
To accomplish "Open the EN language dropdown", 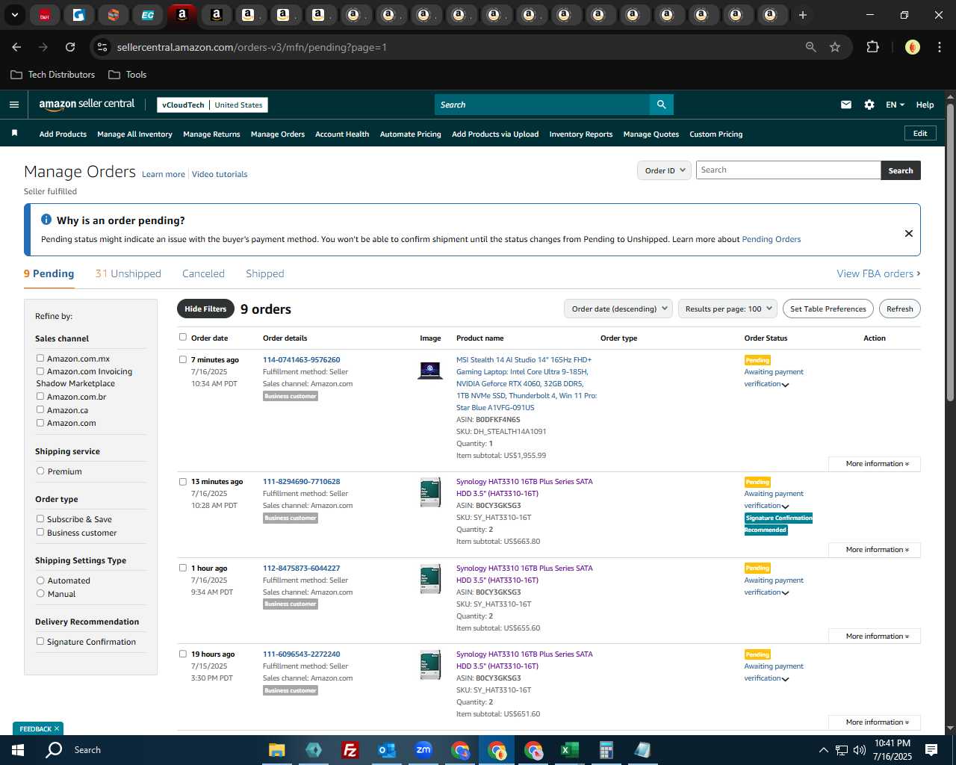I will 895,105.
